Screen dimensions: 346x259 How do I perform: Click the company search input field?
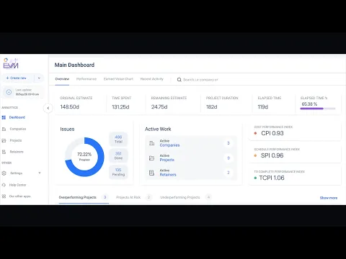[x=200, y=80]
